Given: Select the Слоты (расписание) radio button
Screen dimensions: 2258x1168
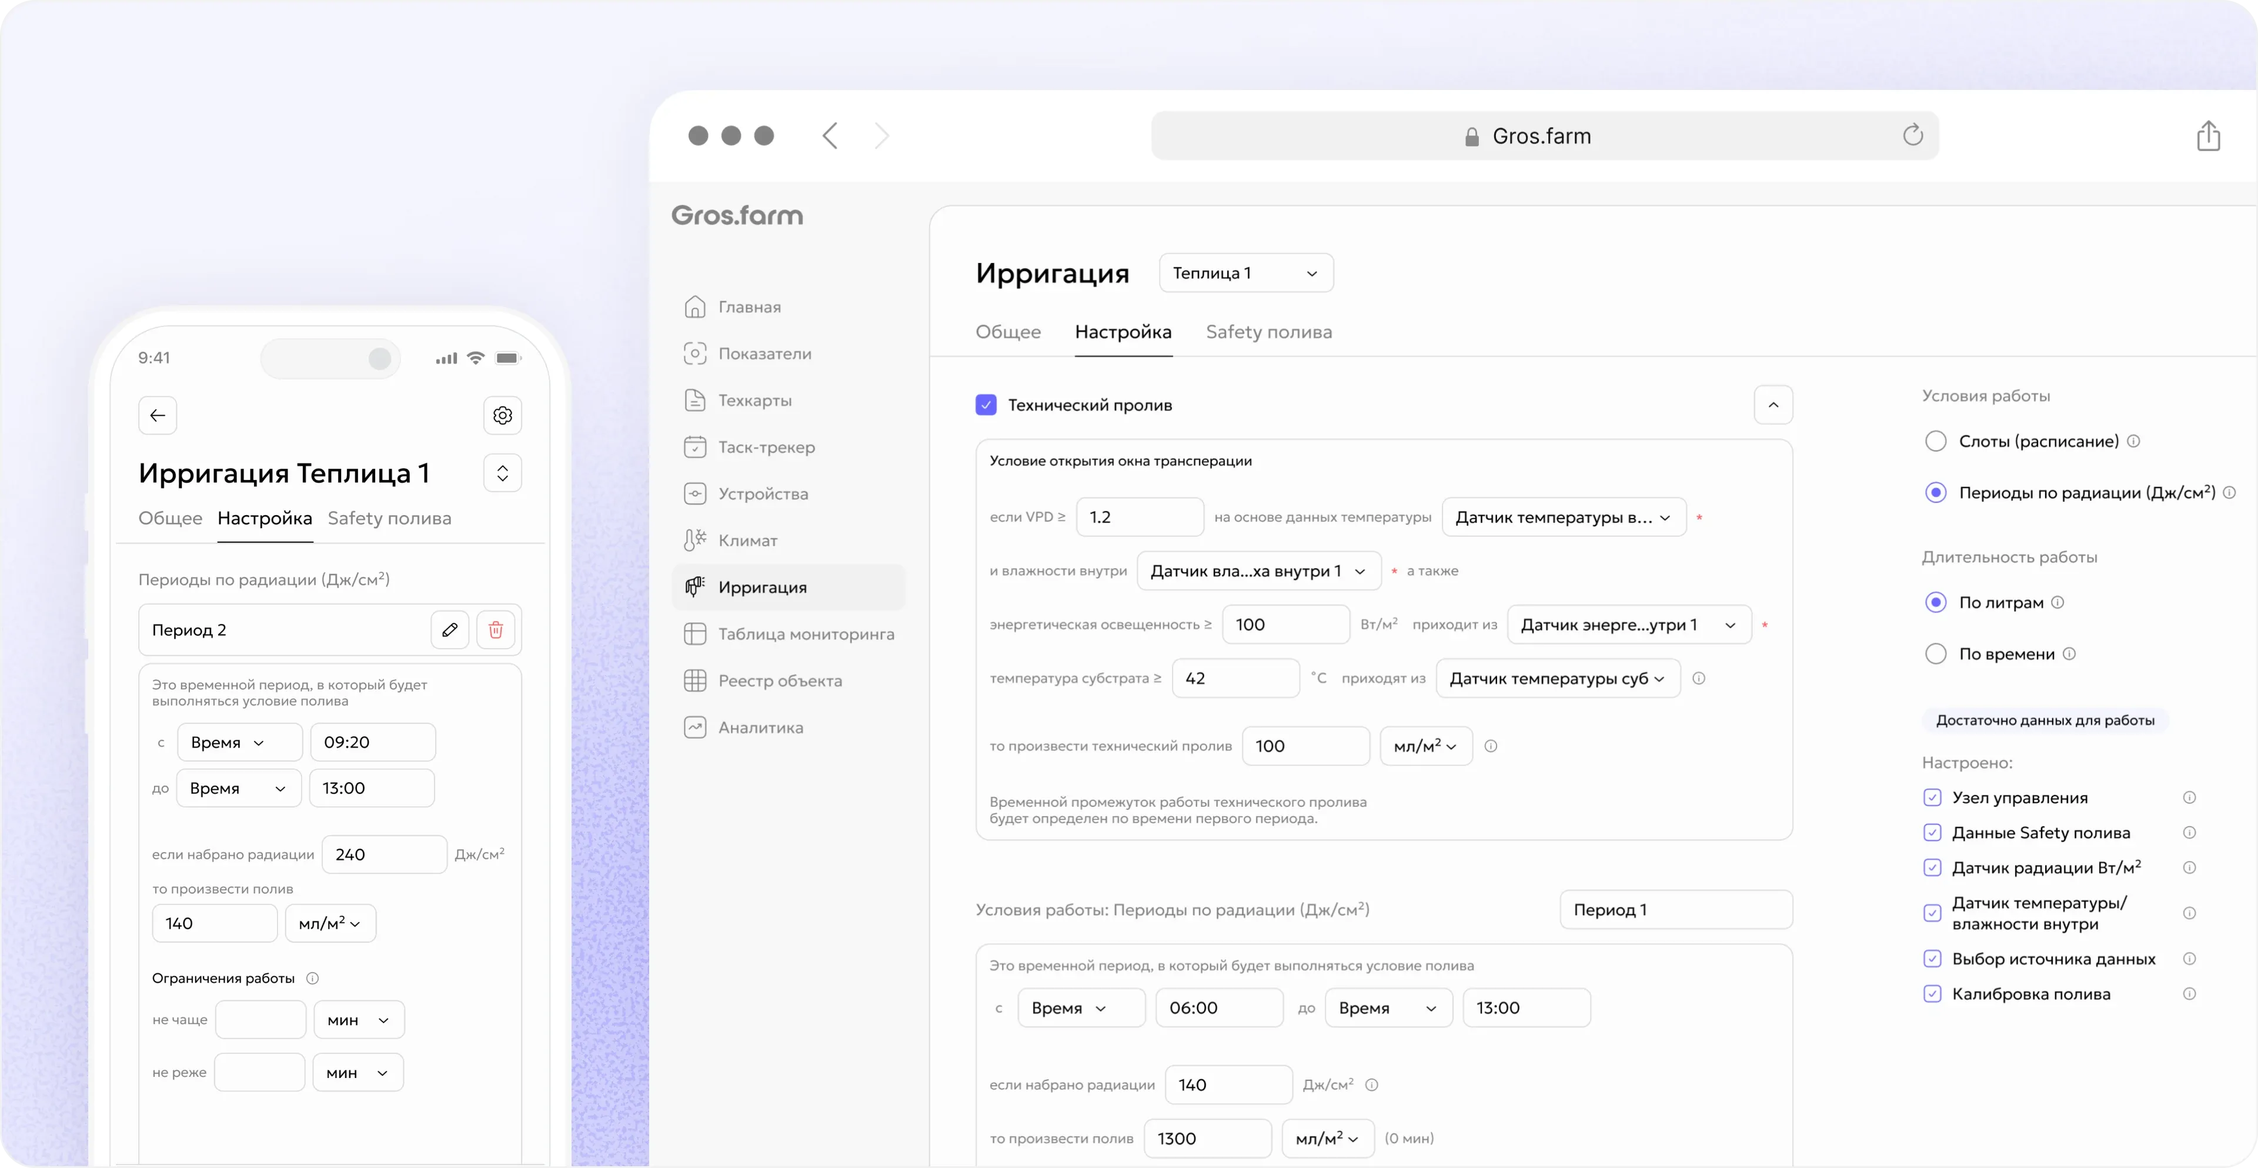Looking at the screenshot, I should point(1935,441).
